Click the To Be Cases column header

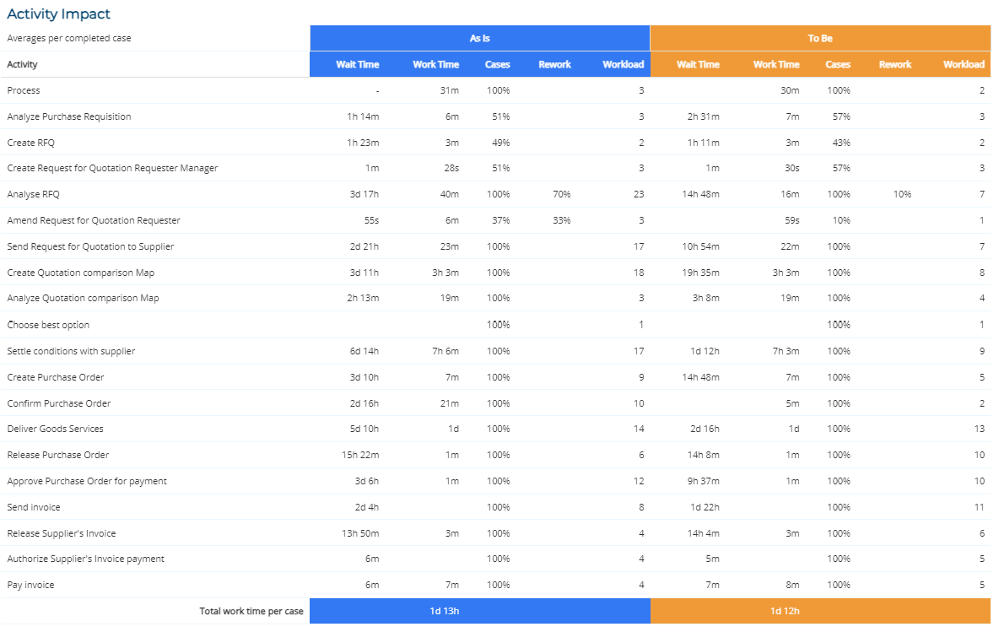(838, 65)
